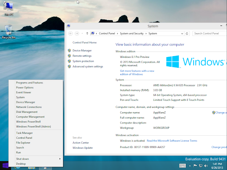The height and width of the screenshot is (170, 227).
Task: Open System protection link
Action: (83, 61)
